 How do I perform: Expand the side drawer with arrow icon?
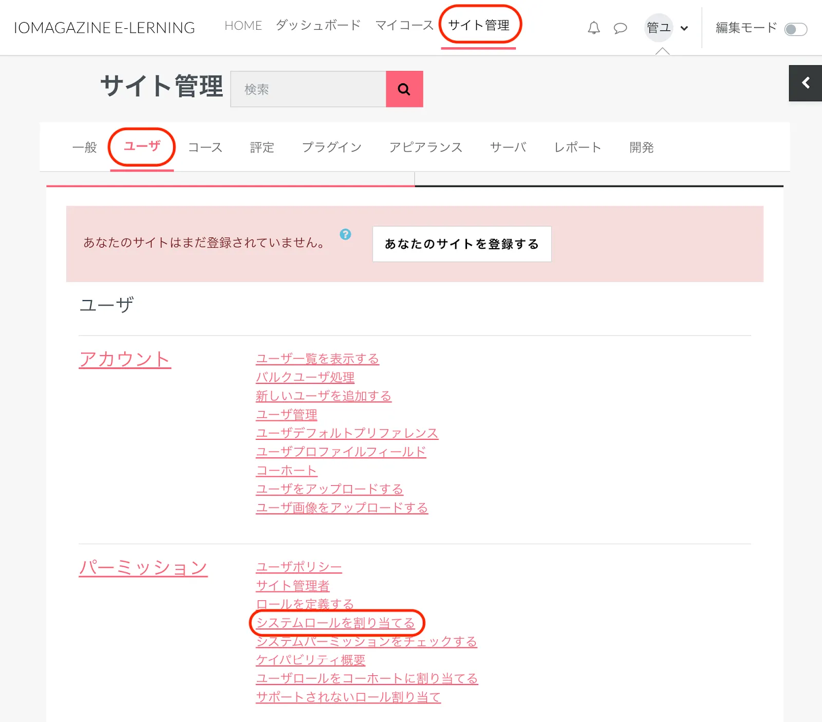pos(805,83)
